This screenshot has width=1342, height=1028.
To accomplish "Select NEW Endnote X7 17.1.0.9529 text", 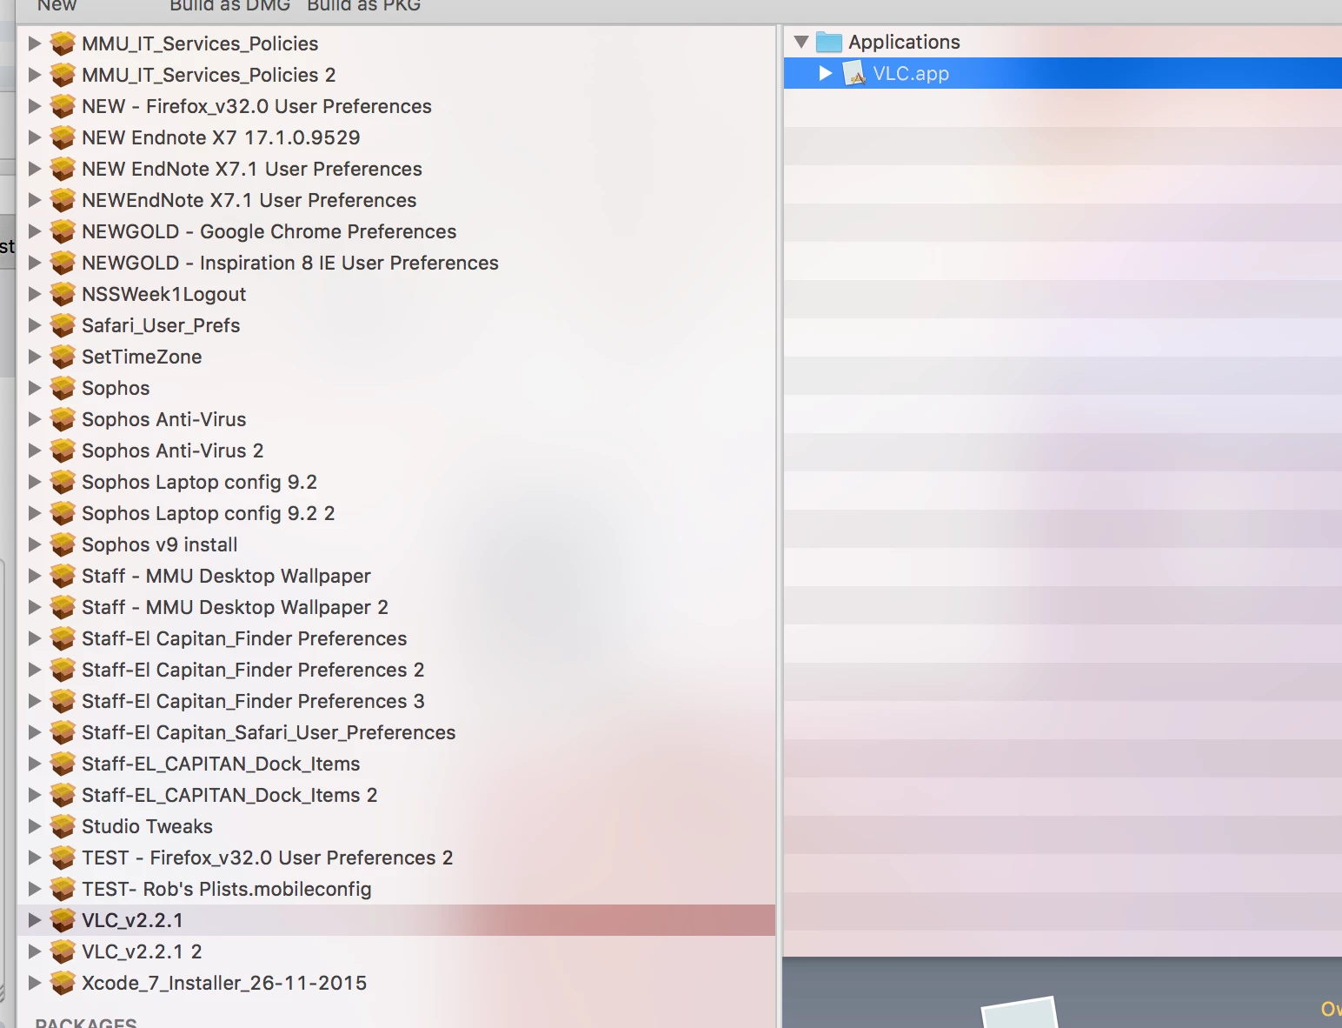I will click(x=221, y=137).
